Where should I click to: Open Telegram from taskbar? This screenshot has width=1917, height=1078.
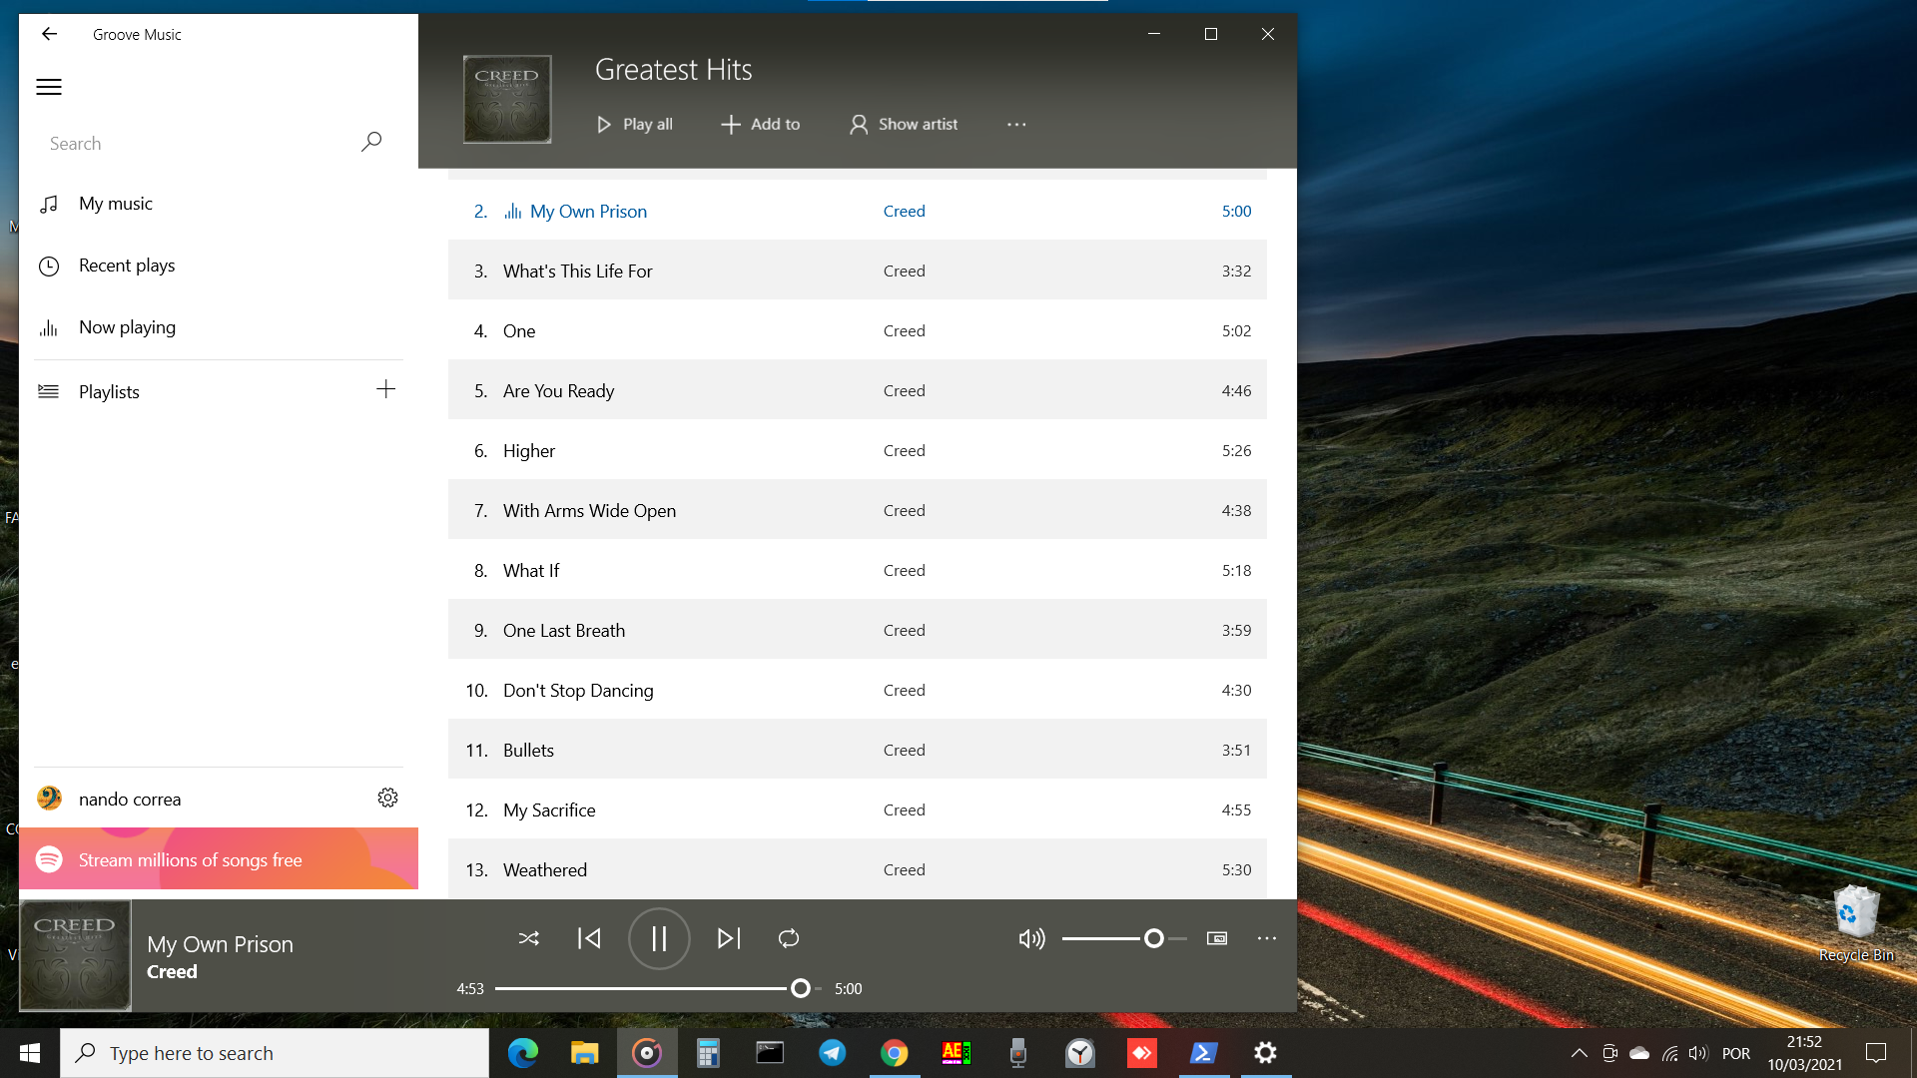(x=833, y=1053)
